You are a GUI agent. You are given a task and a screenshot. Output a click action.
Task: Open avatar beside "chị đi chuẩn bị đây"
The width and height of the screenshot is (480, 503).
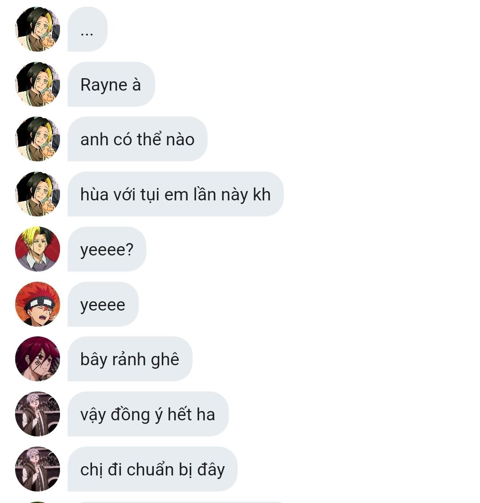coord(37,469)
